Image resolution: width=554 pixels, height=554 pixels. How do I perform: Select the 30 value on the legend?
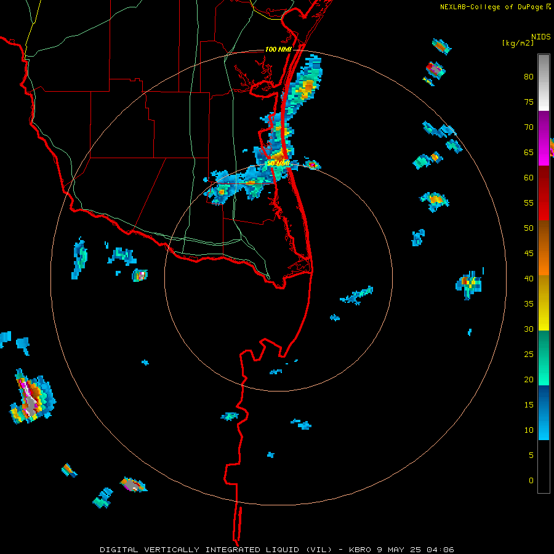(x=529, y=329)
